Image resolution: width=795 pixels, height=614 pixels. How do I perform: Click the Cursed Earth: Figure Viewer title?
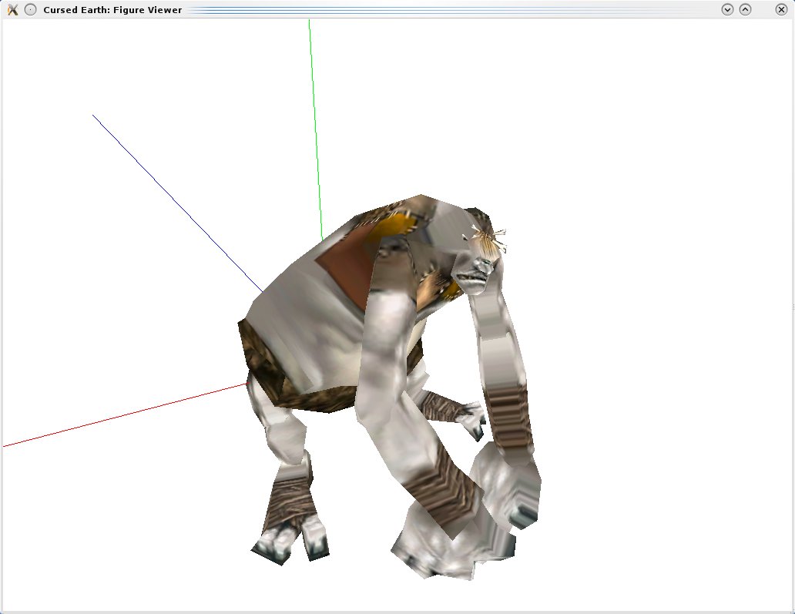coord(112,10)
